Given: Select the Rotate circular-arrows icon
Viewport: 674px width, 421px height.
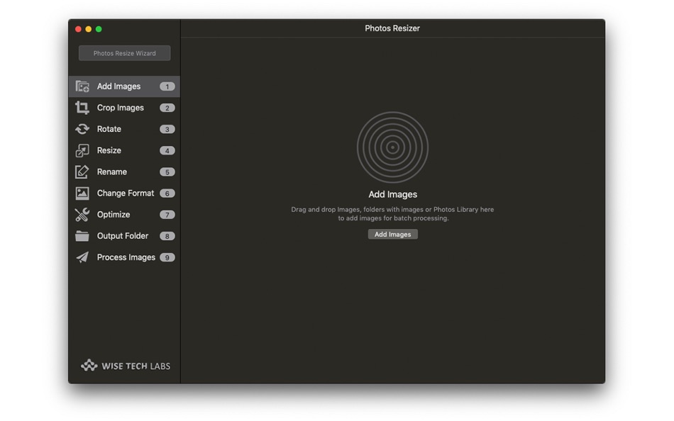Looking at the screenshot, I should point(84,129).
